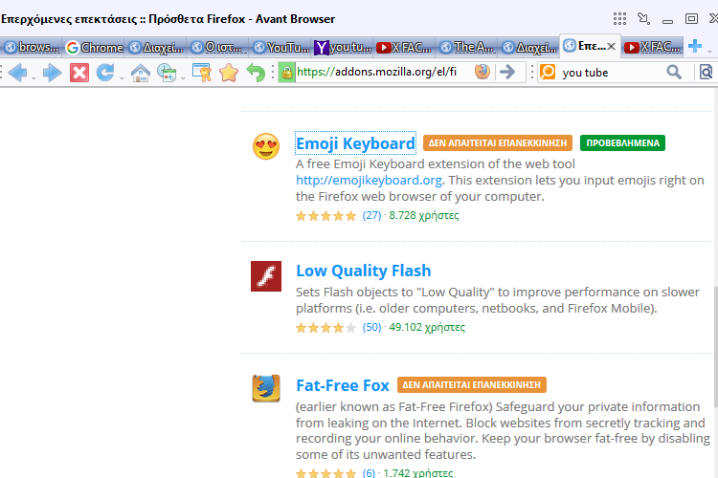Run search with the magnifying glass icon
The width and height of the screenshot is (718, 478).
(674, 73)
